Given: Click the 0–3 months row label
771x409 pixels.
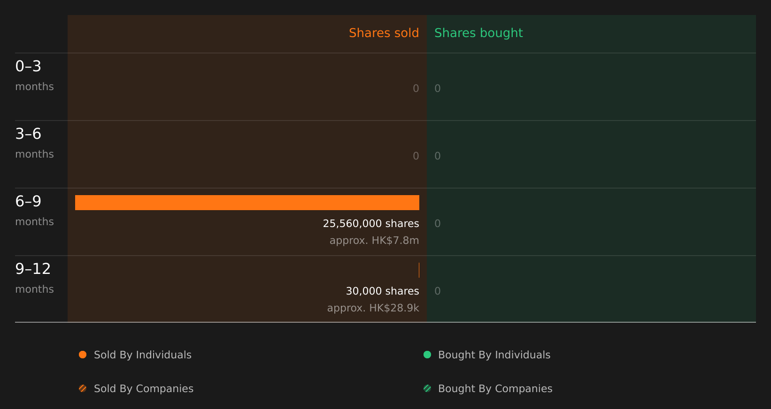Looking at the screenshot, I should (x=34, y=76).
